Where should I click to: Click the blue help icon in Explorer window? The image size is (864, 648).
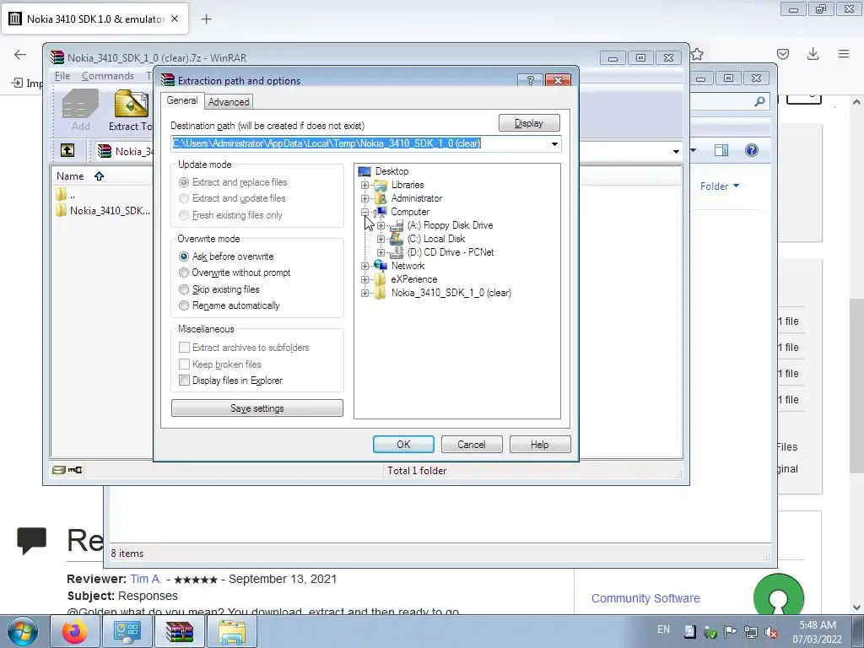click(x=751, y=150)
